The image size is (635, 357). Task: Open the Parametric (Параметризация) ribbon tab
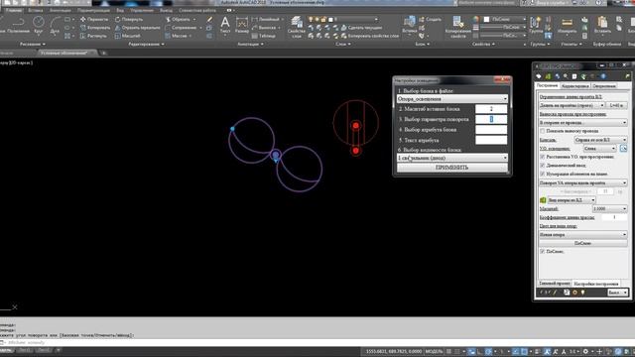[x=93, y=10]
